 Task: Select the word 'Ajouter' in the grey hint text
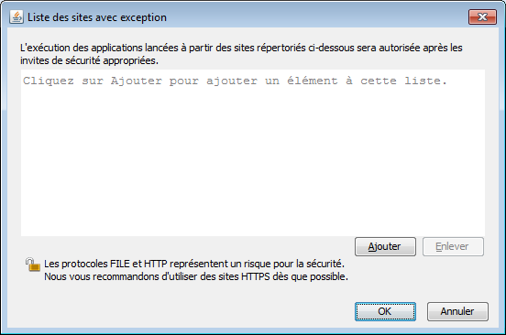tap(137, 81)
